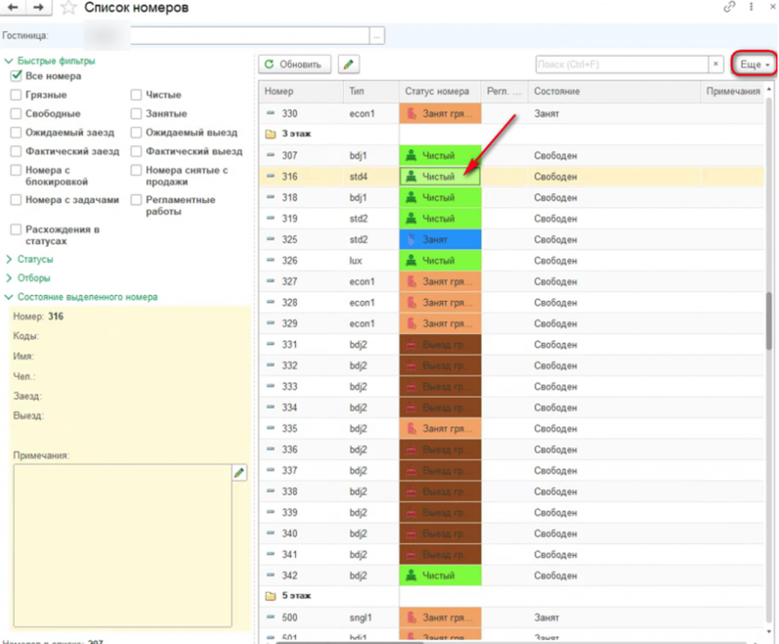Tick the Занятые filter checkbox
The width and height of the screenshot is (779, 644).
pos(136,114)
